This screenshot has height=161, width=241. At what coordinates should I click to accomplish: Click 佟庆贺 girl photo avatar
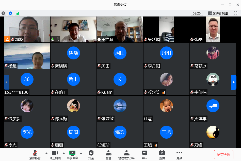pyautogui.click(x=27, y=106)
